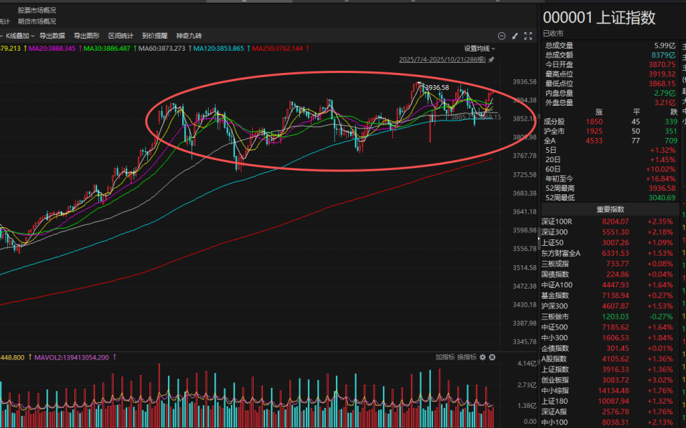Click the 最高点位 value 3919.32
Image resolution: width=686 pixels, height=428 pixels.
coord(662,74)
